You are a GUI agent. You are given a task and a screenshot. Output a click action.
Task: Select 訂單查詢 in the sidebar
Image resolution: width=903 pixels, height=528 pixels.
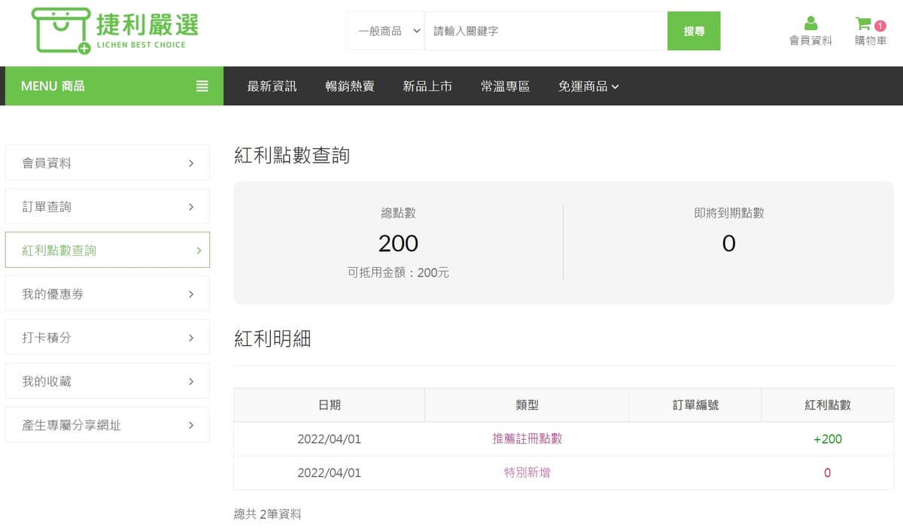click(107, 206)
